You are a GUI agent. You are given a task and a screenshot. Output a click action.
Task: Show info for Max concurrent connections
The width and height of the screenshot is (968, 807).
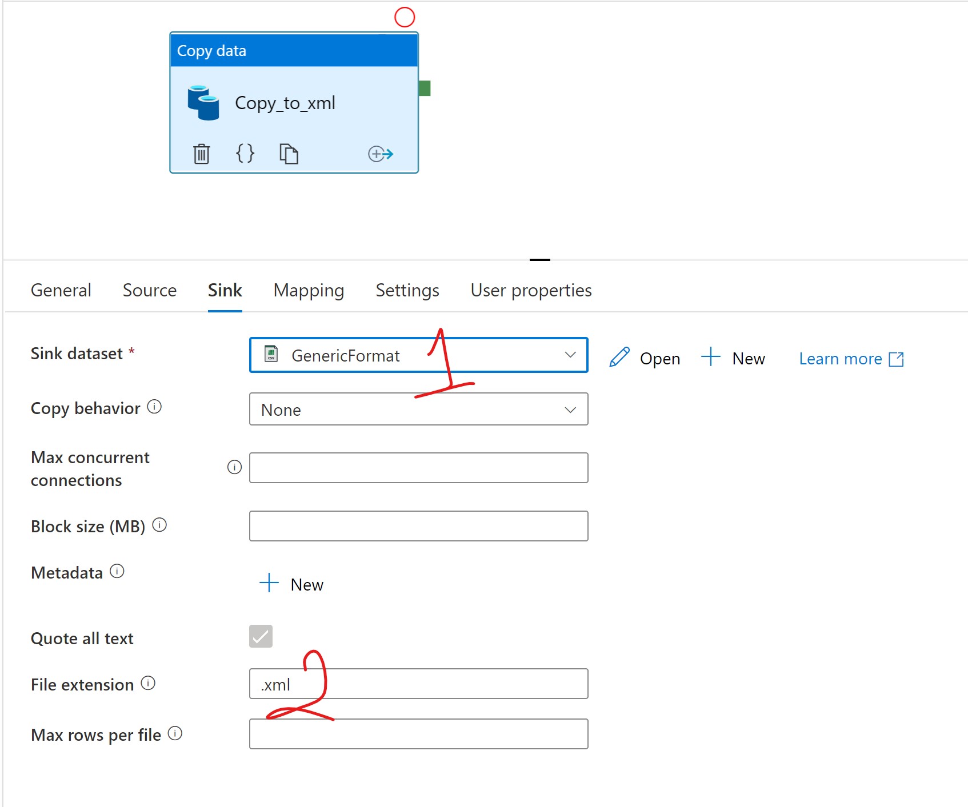pyautogui.click(x=234, y=467)
